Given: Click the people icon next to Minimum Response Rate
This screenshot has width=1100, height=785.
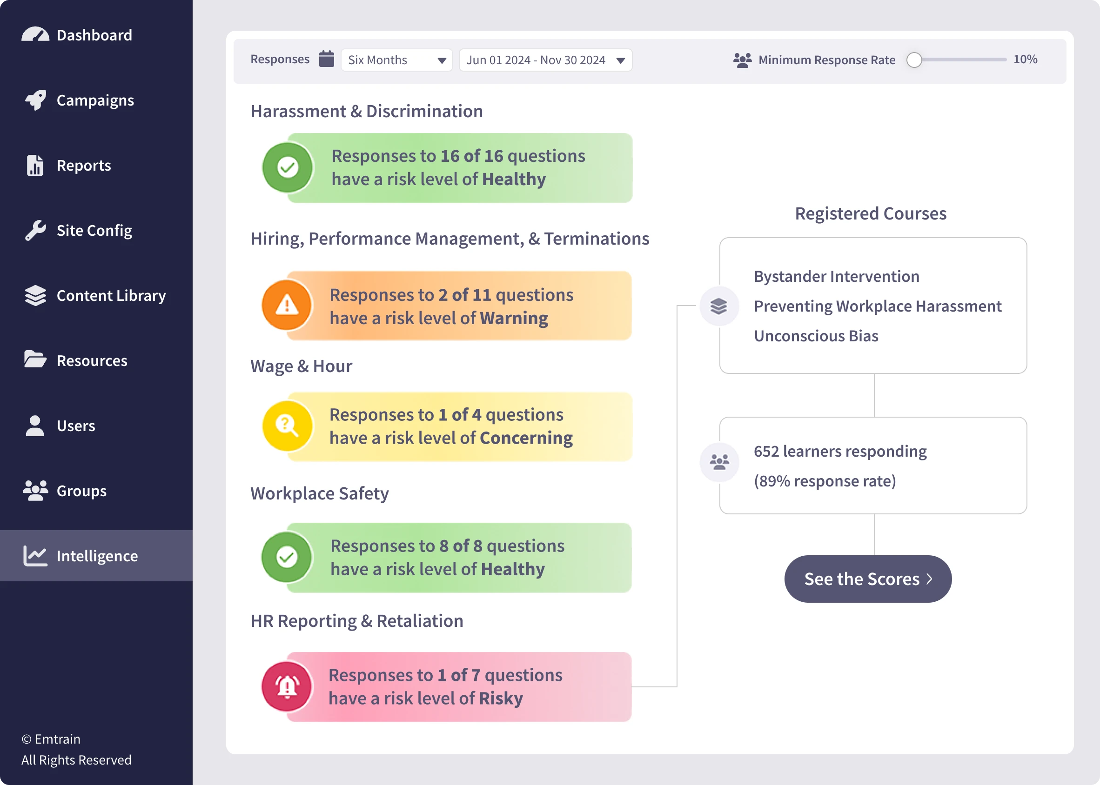Looking at the screenshot, I should coord(742,60).
